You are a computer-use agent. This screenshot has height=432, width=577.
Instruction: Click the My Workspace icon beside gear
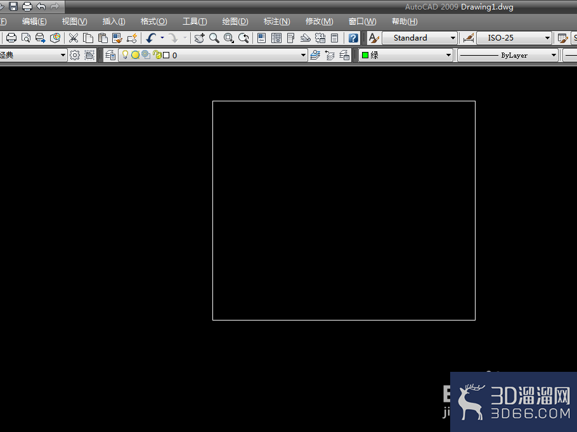(89, 55)
